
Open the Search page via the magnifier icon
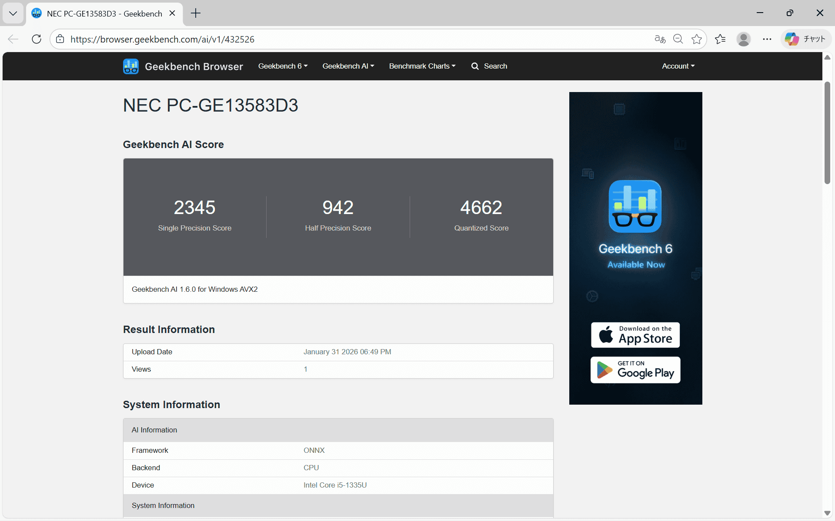(489, 66)
